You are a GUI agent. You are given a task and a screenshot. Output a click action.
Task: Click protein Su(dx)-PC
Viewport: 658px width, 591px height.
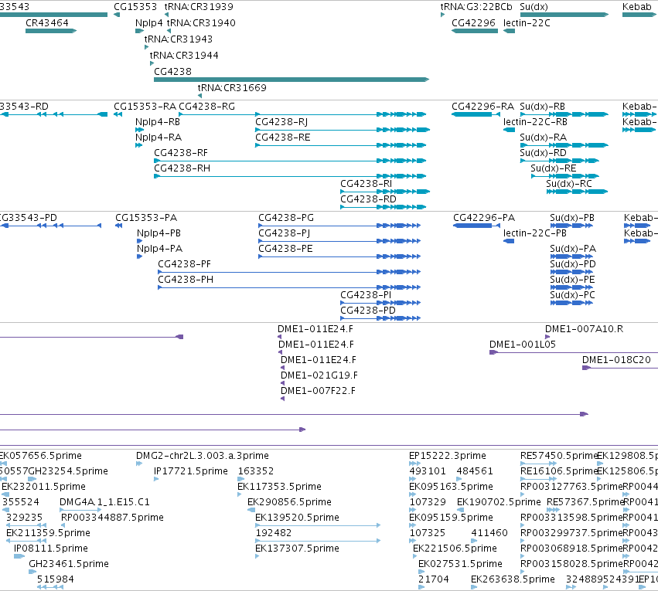click(572, 295)
